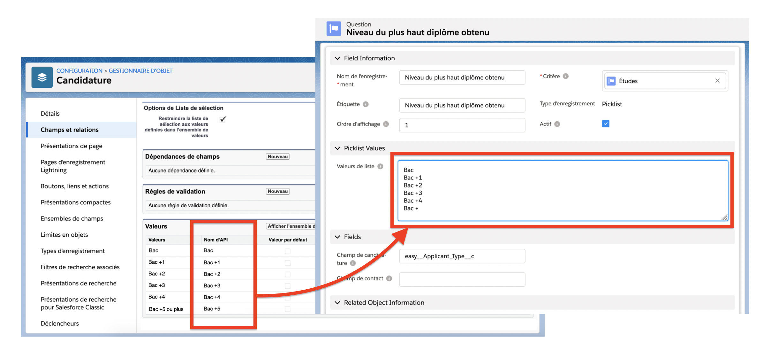The image size is (763, 357).
Task: Remove Études from the Critère lookup
Action: pyautogui.click(x=717, y=81)
